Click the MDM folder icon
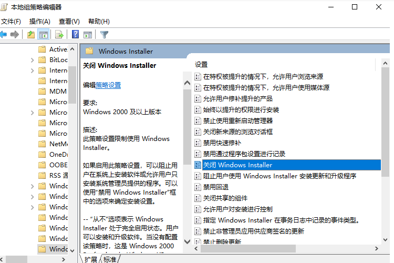This screenshot has height=263, width=394. point(42,91)
